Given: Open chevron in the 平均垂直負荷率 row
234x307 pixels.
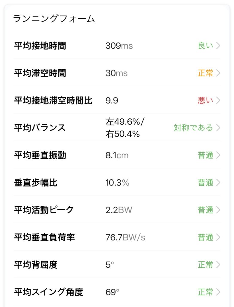Looking at the screenshot, I should [x=218, y=237].
